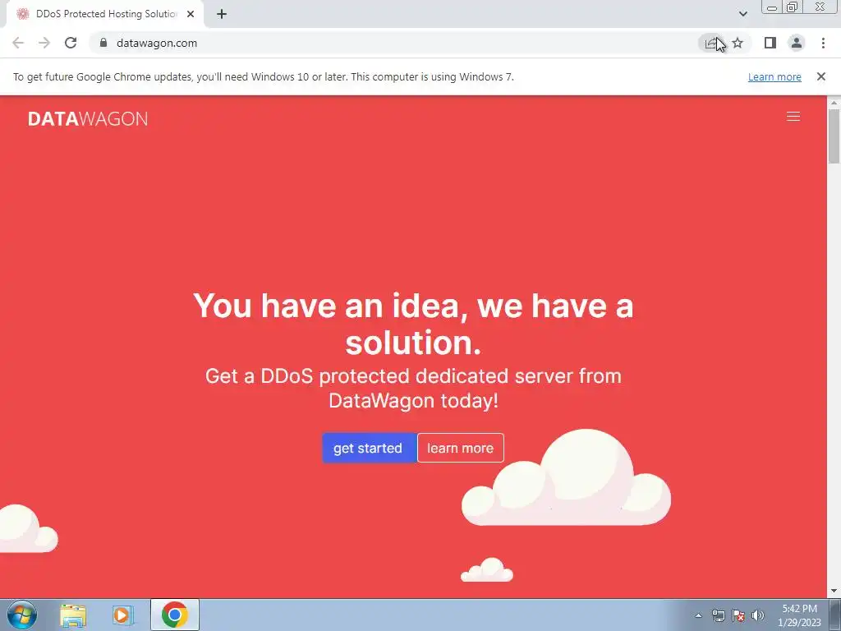Viewport: 841px width, 631px height.
Task: Click the scrollbar up arrow
Action: click(x=834, y=103)
